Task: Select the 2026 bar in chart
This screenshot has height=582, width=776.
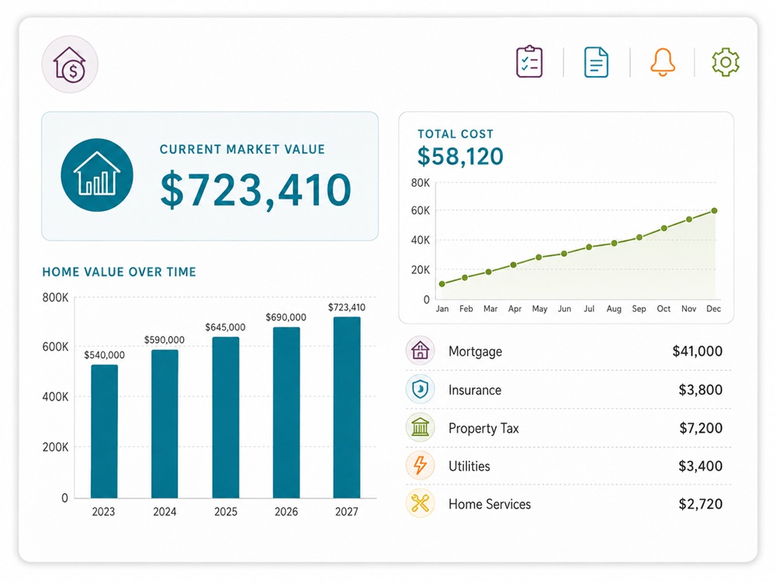Action: (286, 412)
